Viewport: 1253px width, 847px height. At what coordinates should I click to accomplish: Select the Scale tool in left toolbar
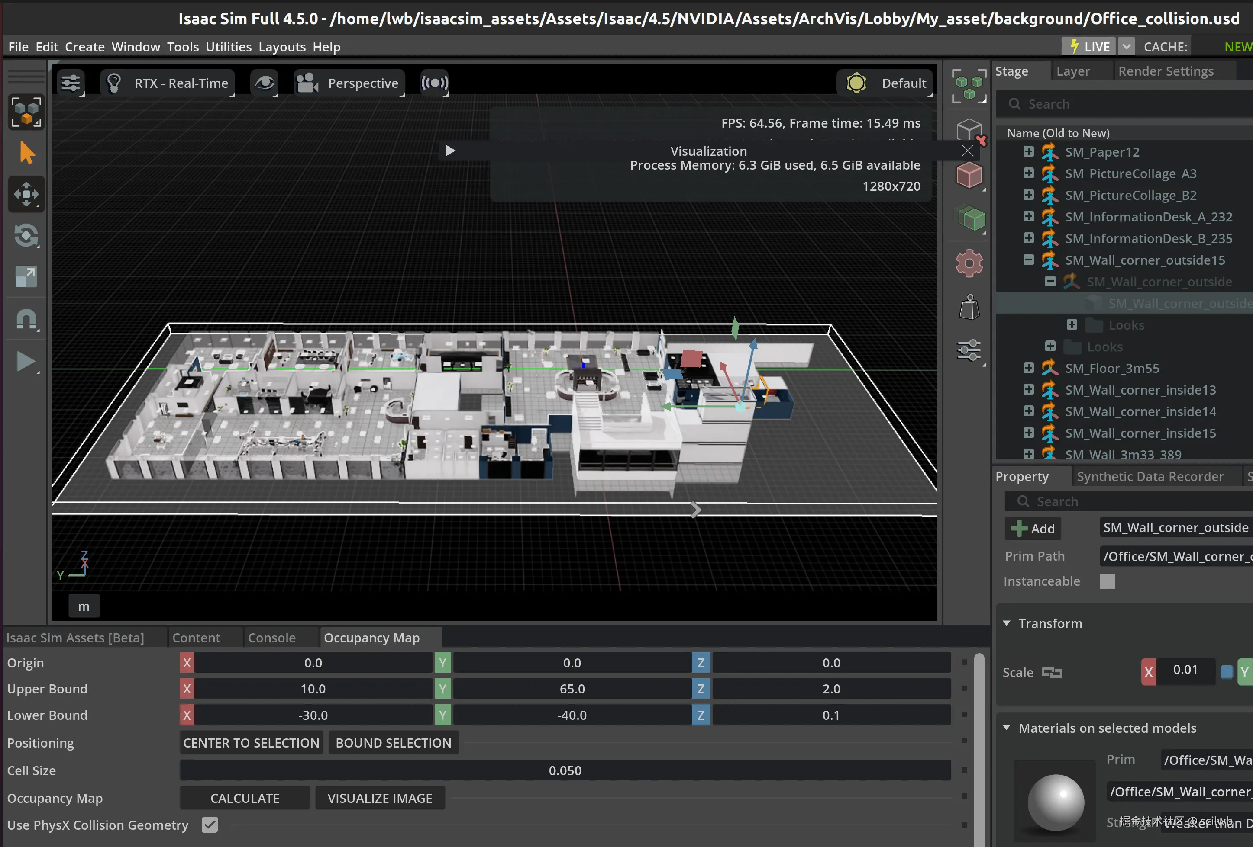(26, 277)
